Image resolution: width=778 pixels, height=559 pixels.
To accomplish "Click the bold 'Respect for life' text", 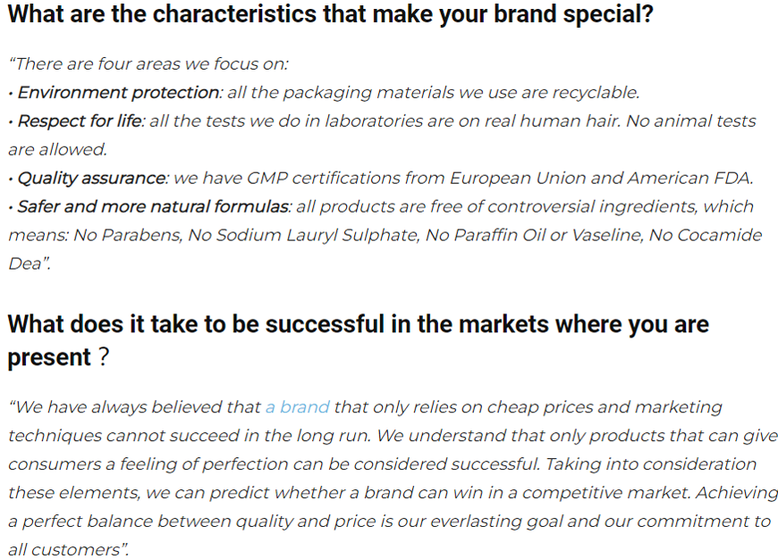I will click(x=80, y=121).
